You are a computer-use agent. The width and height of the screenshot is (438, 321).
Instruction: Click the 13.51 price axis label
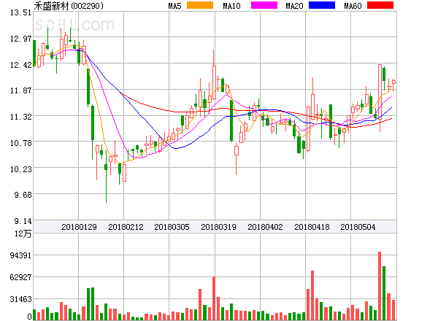20,12
